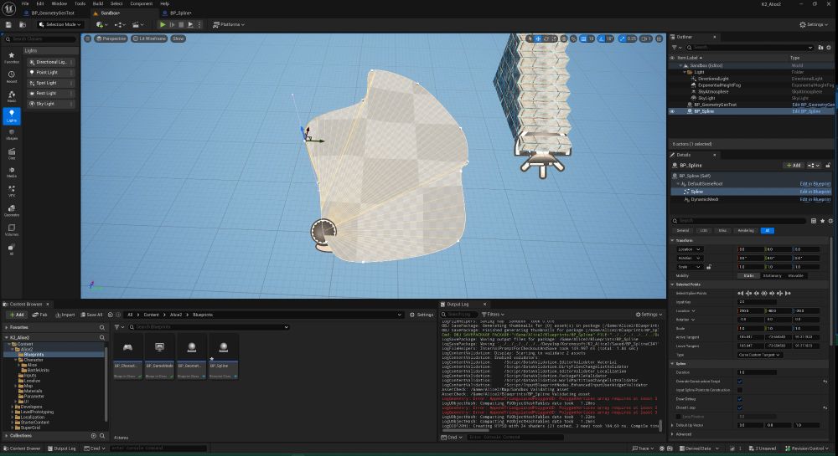Image resolution: width=838 pixels, height=456 pixels.
Task: Open the Window menu
Action: pyautogui.click(x=59, y=3)
